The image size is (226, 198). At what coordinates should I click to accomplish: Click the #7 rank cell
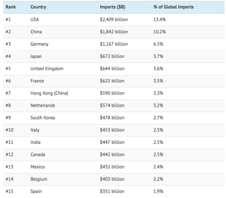pyautogui.click(x=8, y=93)
